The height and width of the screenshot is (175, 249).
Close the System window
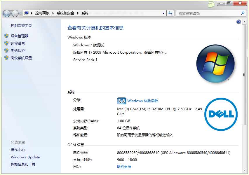240,3
